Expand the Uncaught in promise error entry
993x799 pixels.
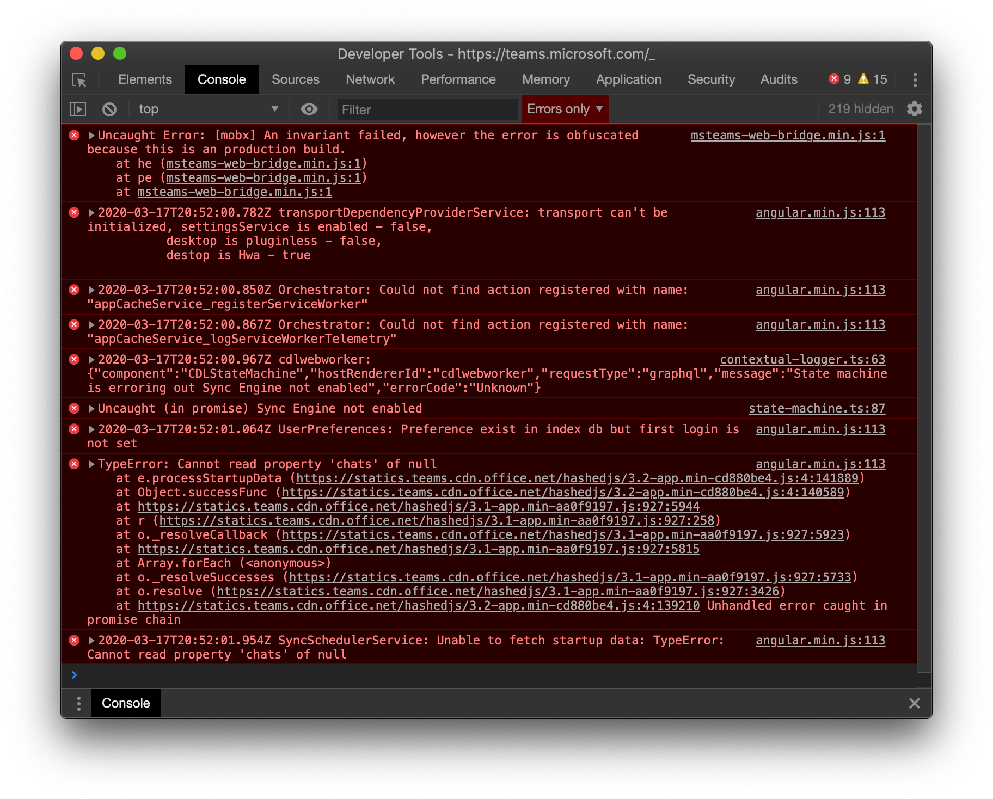92,409
